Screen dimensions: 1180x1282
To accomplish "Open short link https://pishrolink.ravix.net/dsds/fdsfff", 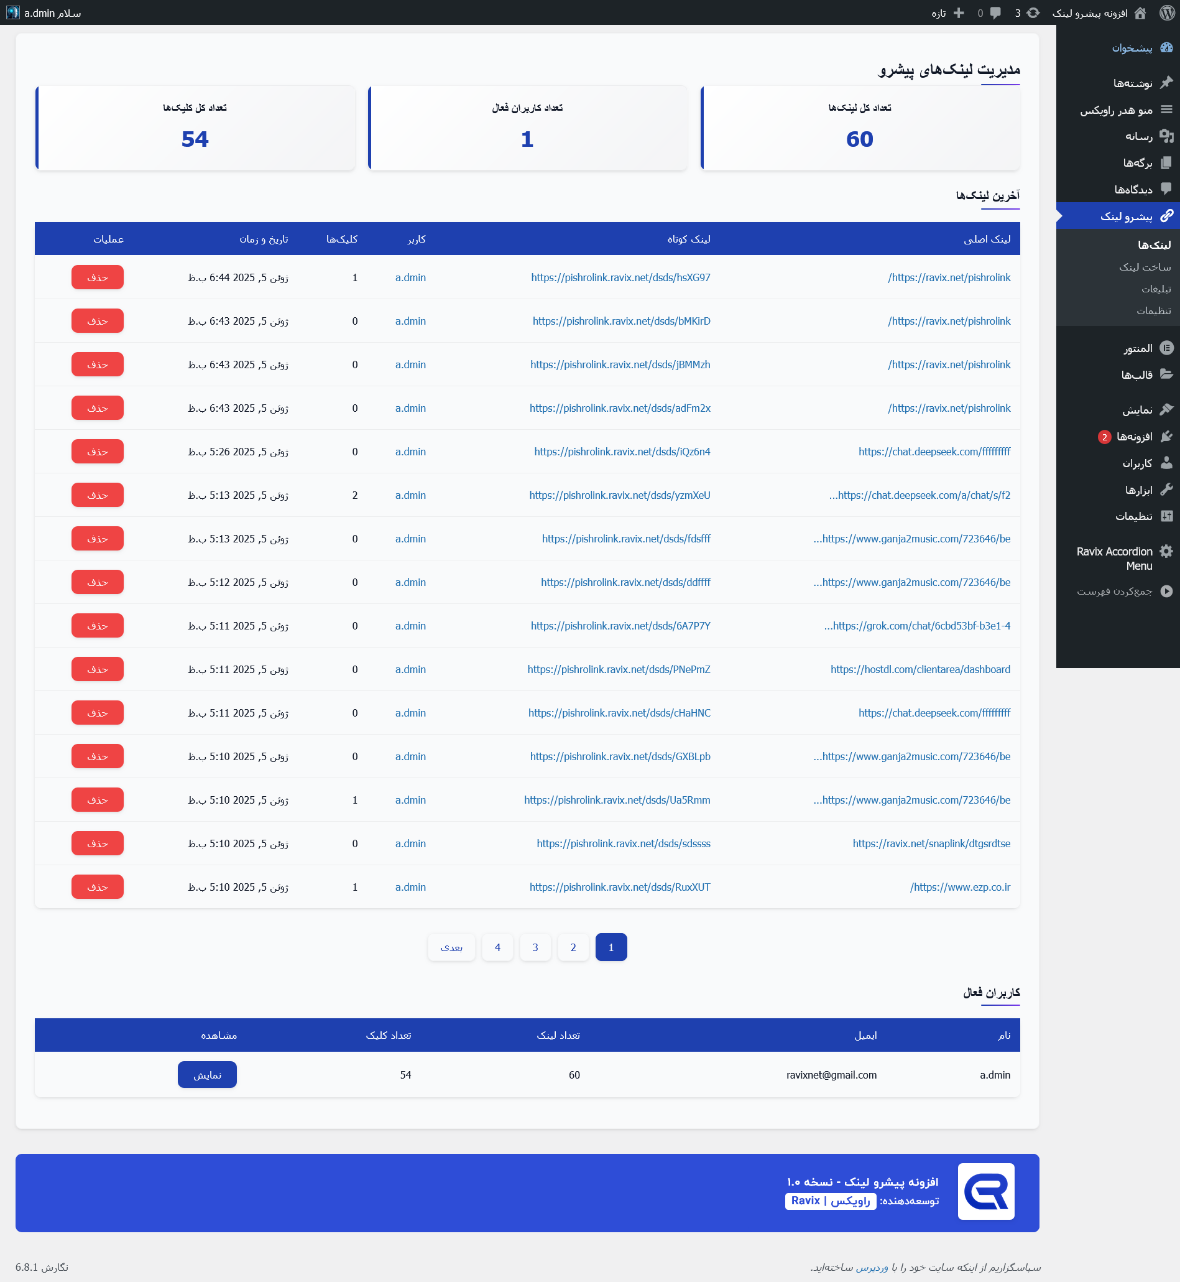I will click(626, 539).
